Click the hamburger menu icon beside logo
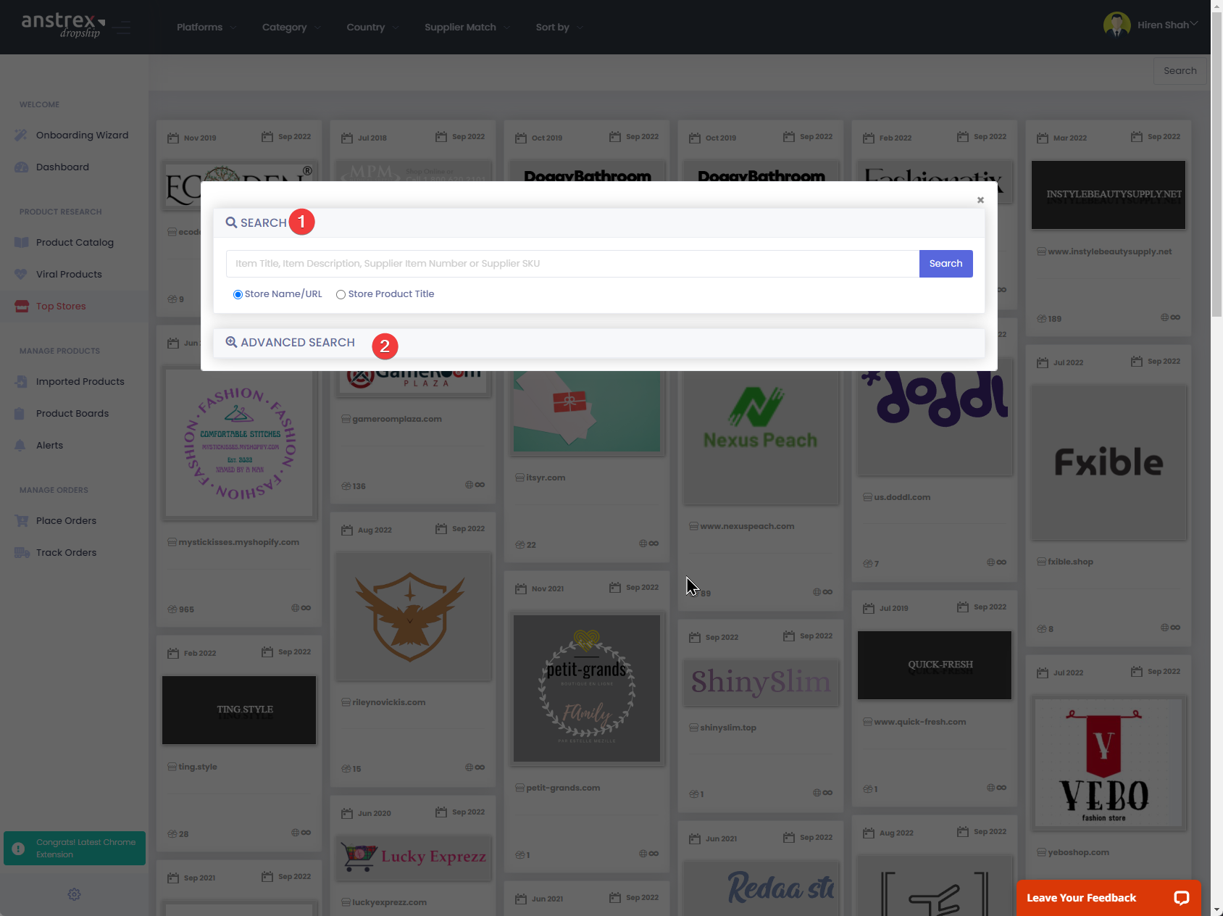1223x916 pixels. (x=122, y=28)
